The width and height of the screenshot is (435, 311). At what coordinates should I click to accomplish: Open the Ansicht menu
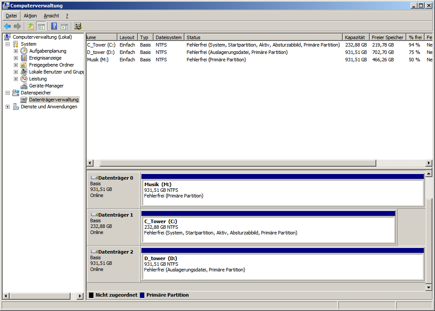click(51, 16)
